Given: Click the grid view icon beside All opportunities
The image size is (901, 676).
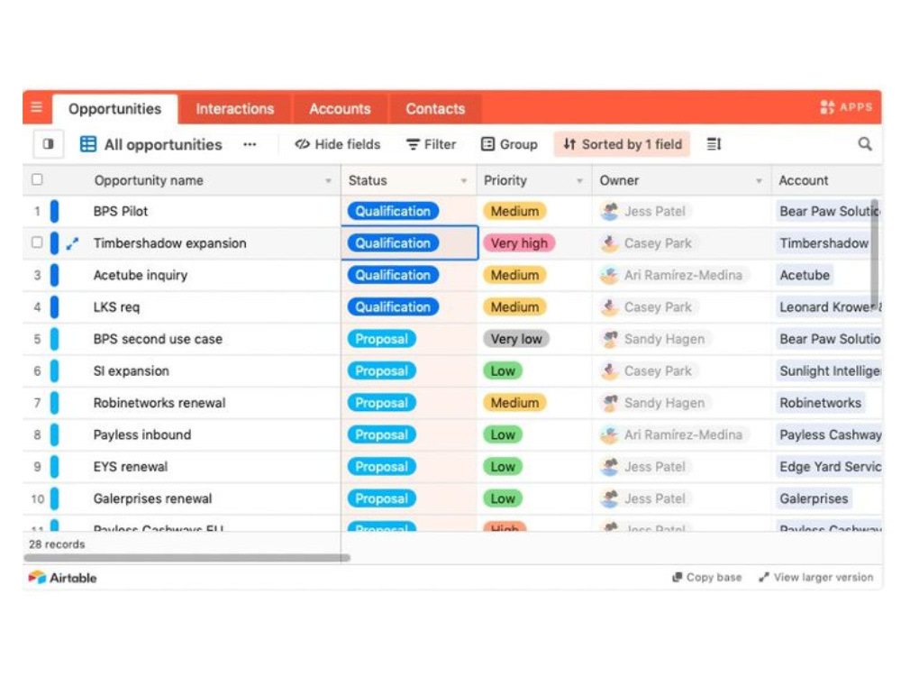Looking at the screenshot, I should click(x=88, y=144).
